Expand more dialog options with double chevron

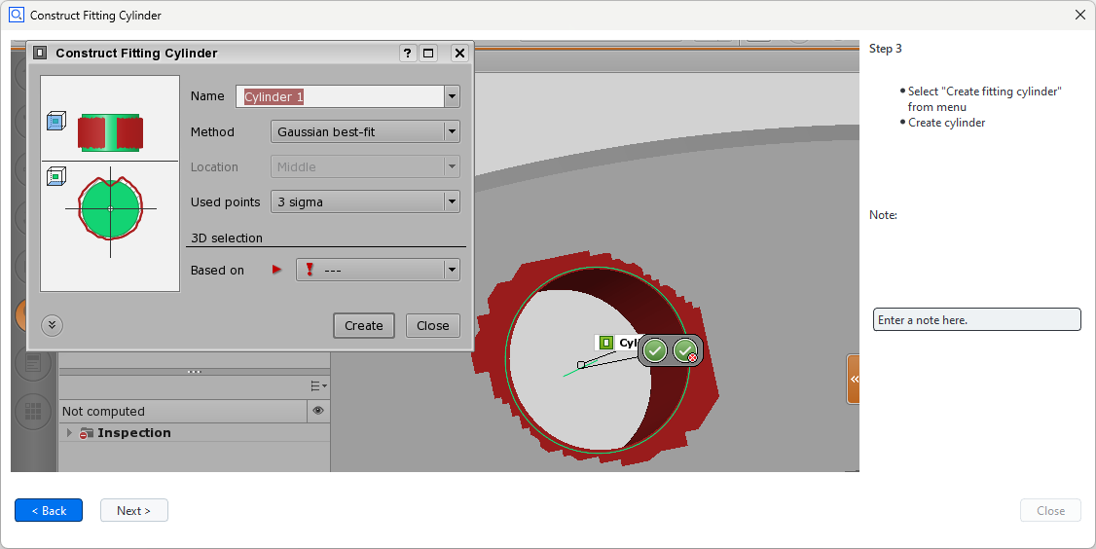pos(53,325)
